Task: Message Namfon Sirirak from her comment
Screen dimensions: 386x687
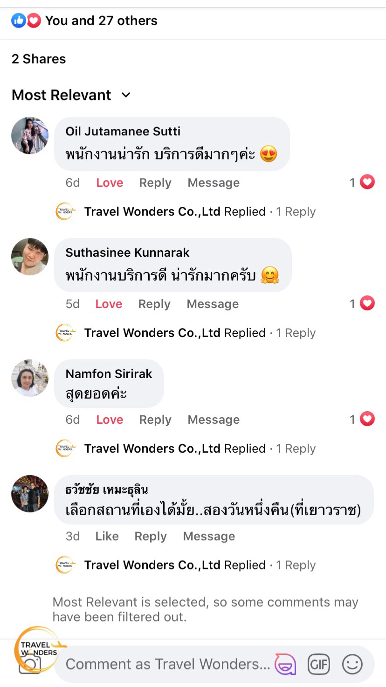Action: tap(214, 420)
